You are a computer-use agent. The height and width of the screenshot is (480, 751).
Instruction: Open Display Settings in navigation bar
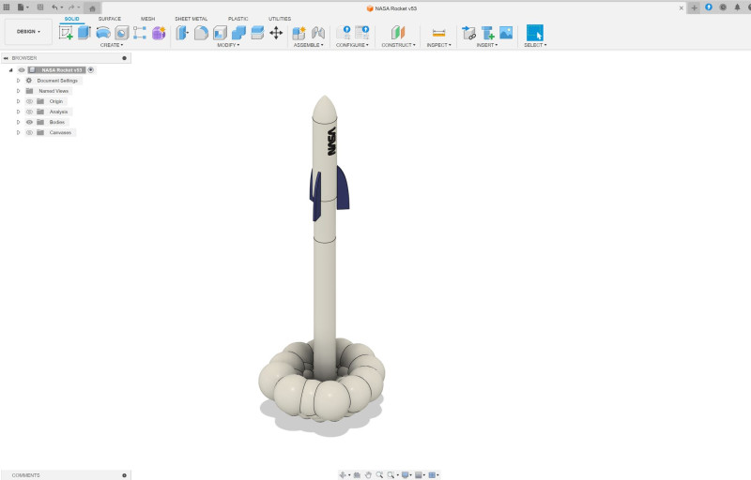[x=406, y=474]
